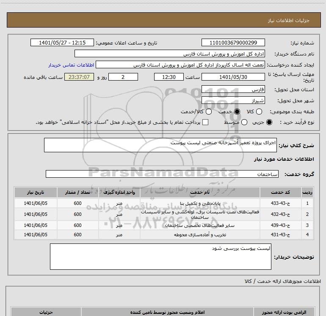Click the کد خدمت column header

point(280,192)
